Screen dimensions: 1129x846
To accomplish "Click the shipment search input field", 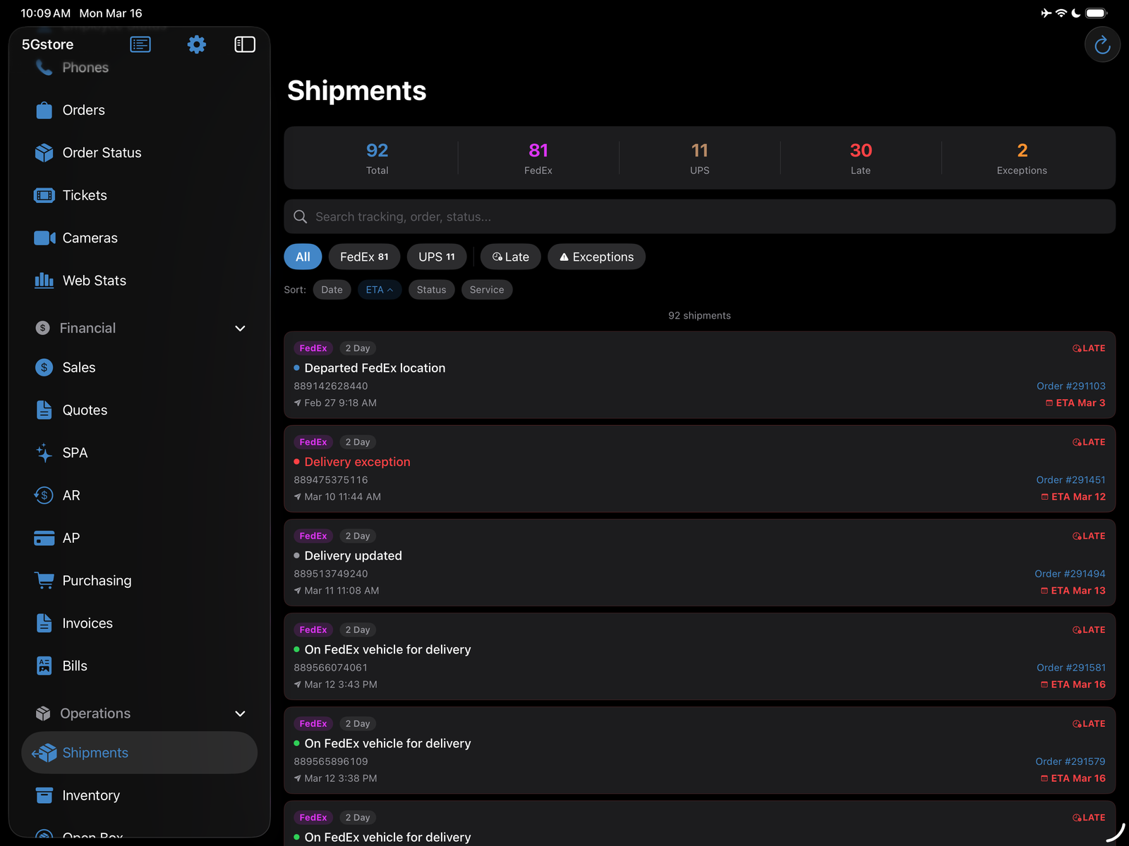I will [699, 216].
